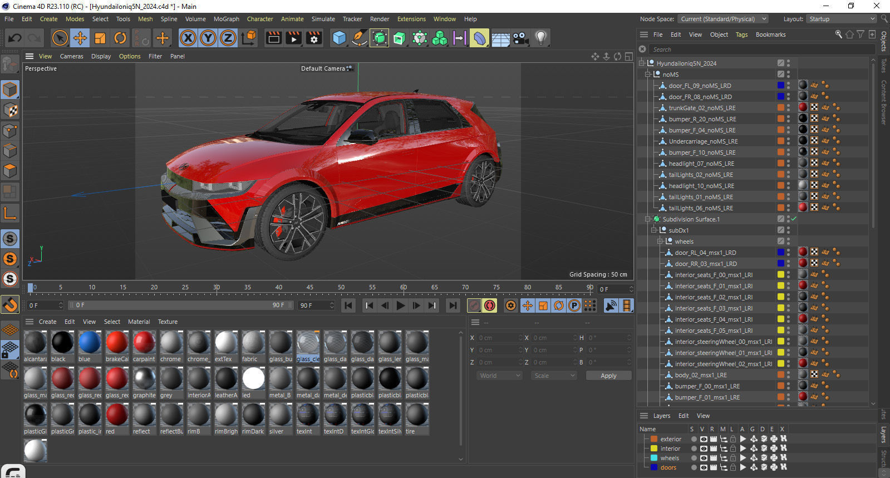Click the Cloner MoGraph icon
This screenshot has width=890, height=478.
pyautogui.click(x=440, y=38)
